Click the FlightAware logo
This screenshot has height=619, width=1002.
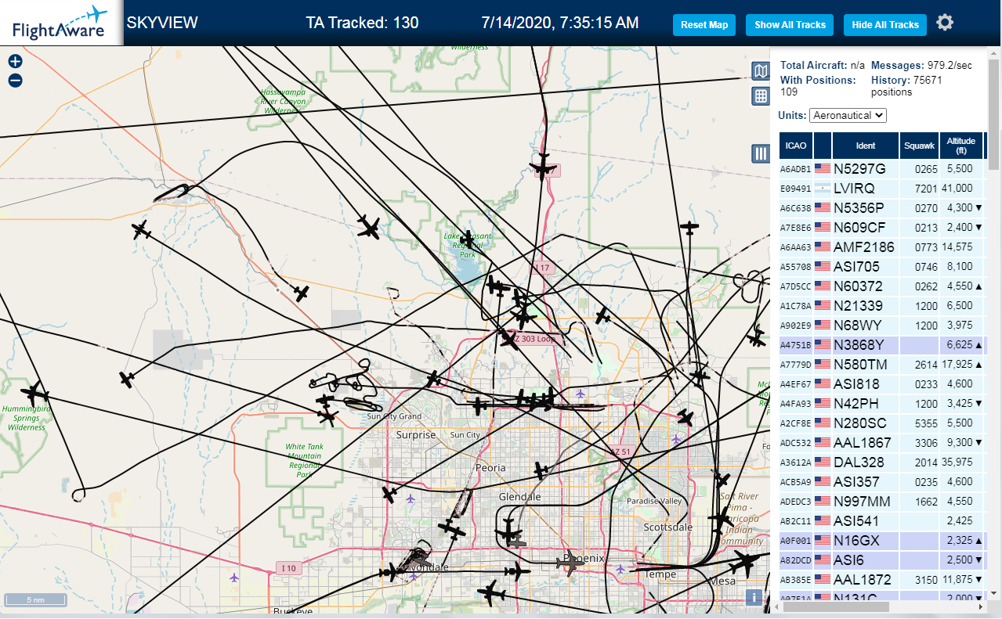(60, 23)
